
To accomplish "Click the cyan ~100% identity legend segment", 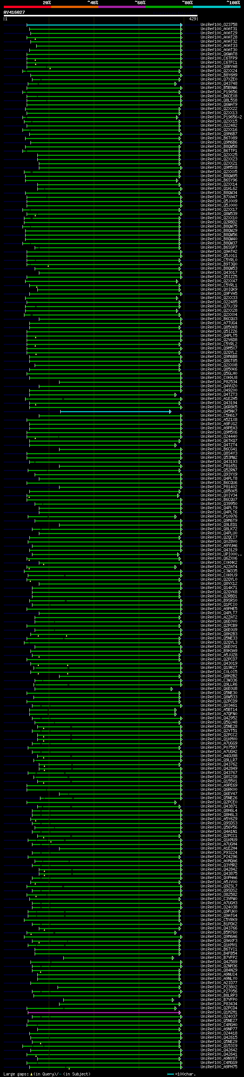I will pyautogui.click(x=217, y=7).
